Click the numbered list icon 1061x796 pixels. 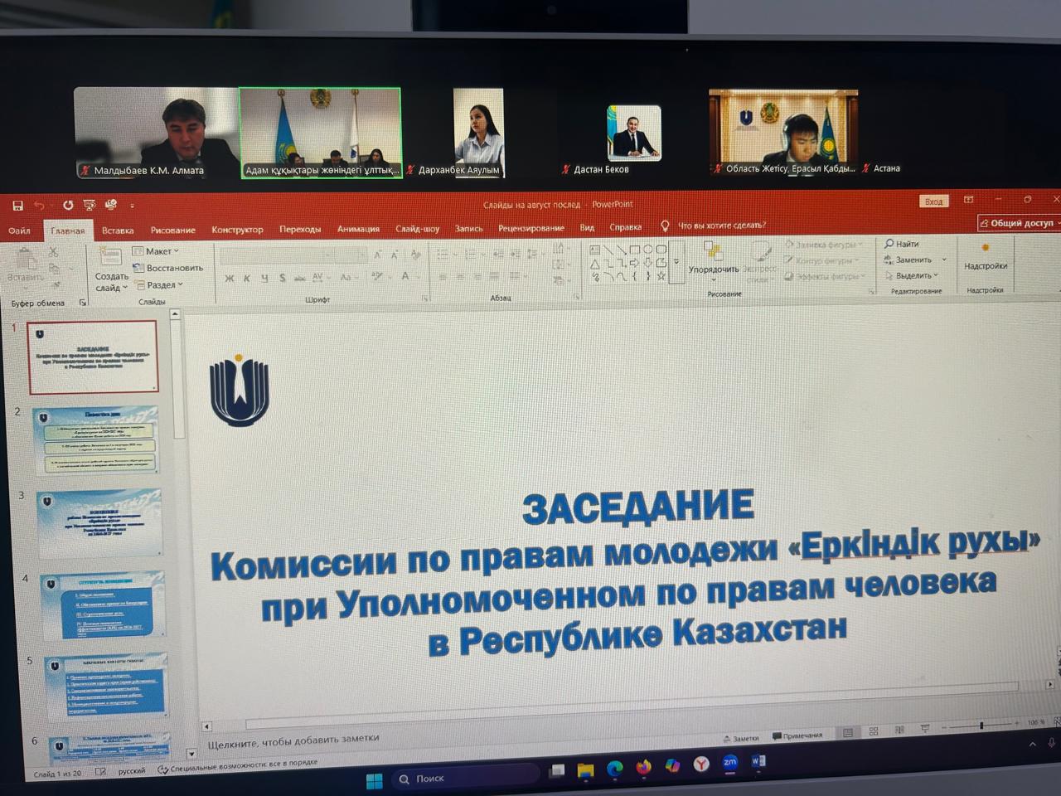469,255
